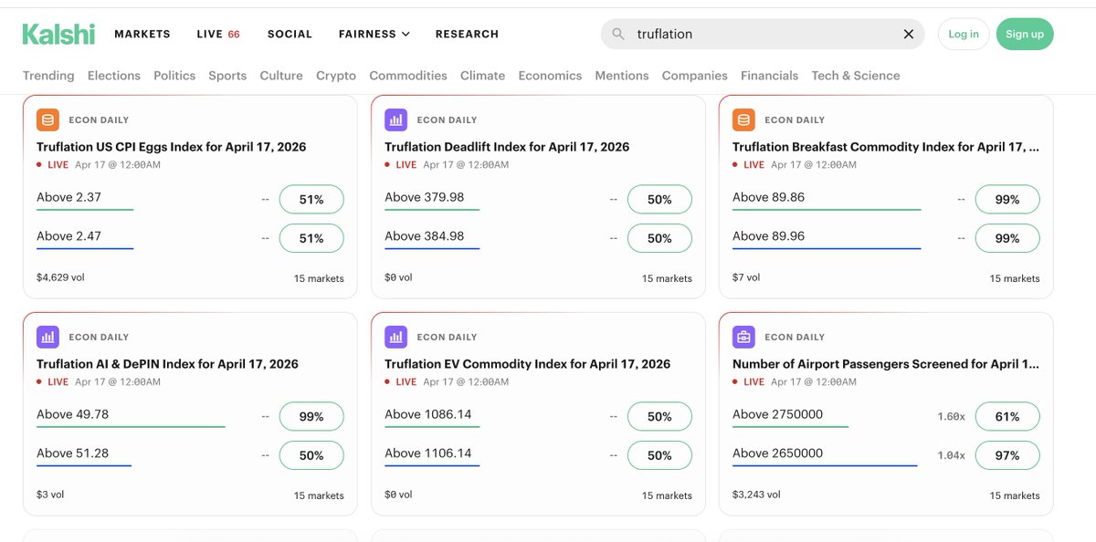Choose 61% for Above 2750000 passengers
Screen dimensions: 1096x542
pyautogui.click(x=1006, y=416)
